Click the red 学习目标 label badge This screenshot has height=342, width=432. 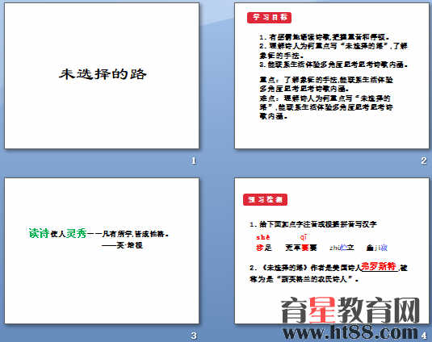click(269, 18)
